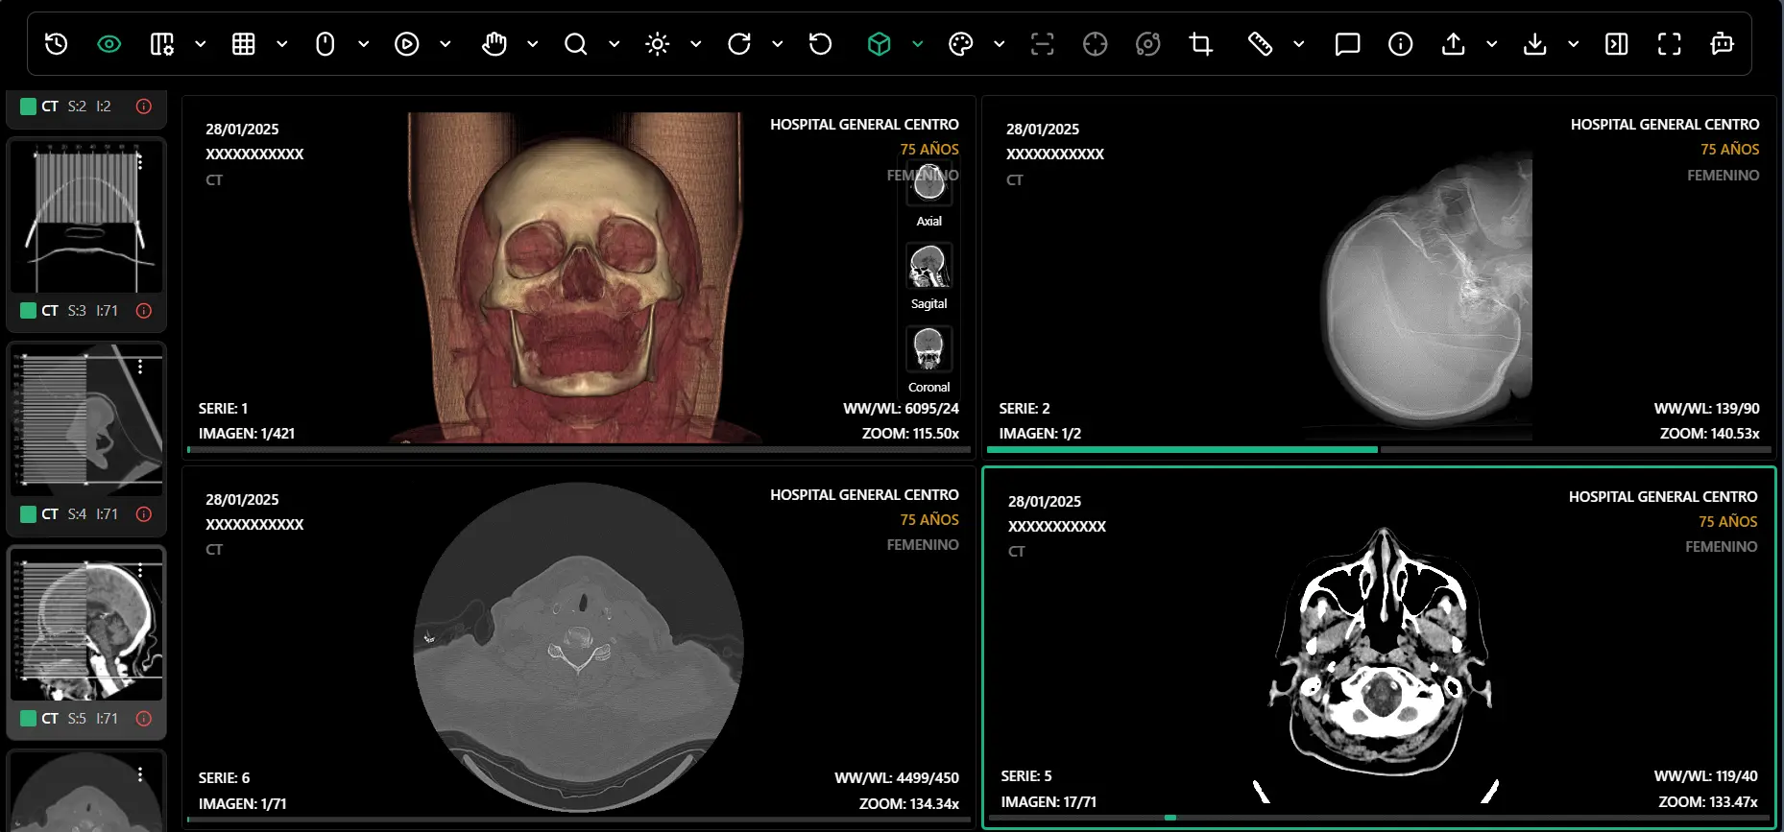This screenshot has height=832, width=1784.
Task: Activate the magnifier zoom tool
Action: point(575,44)
